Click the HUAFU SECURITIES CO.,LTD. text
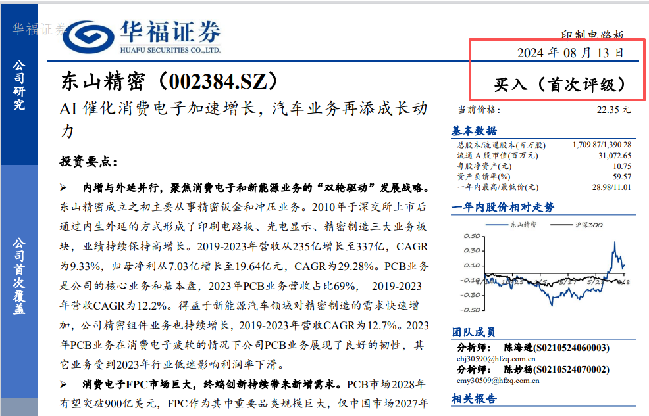Screen dimensions: 649x416 click(x=170, y=50)
